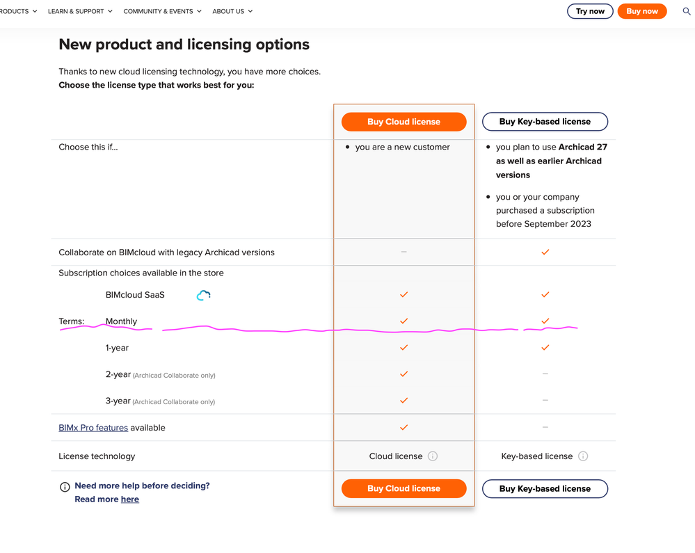
Task: Click Key-based checkmark for legacy Archicad collaboration
Action: (545, 252)
